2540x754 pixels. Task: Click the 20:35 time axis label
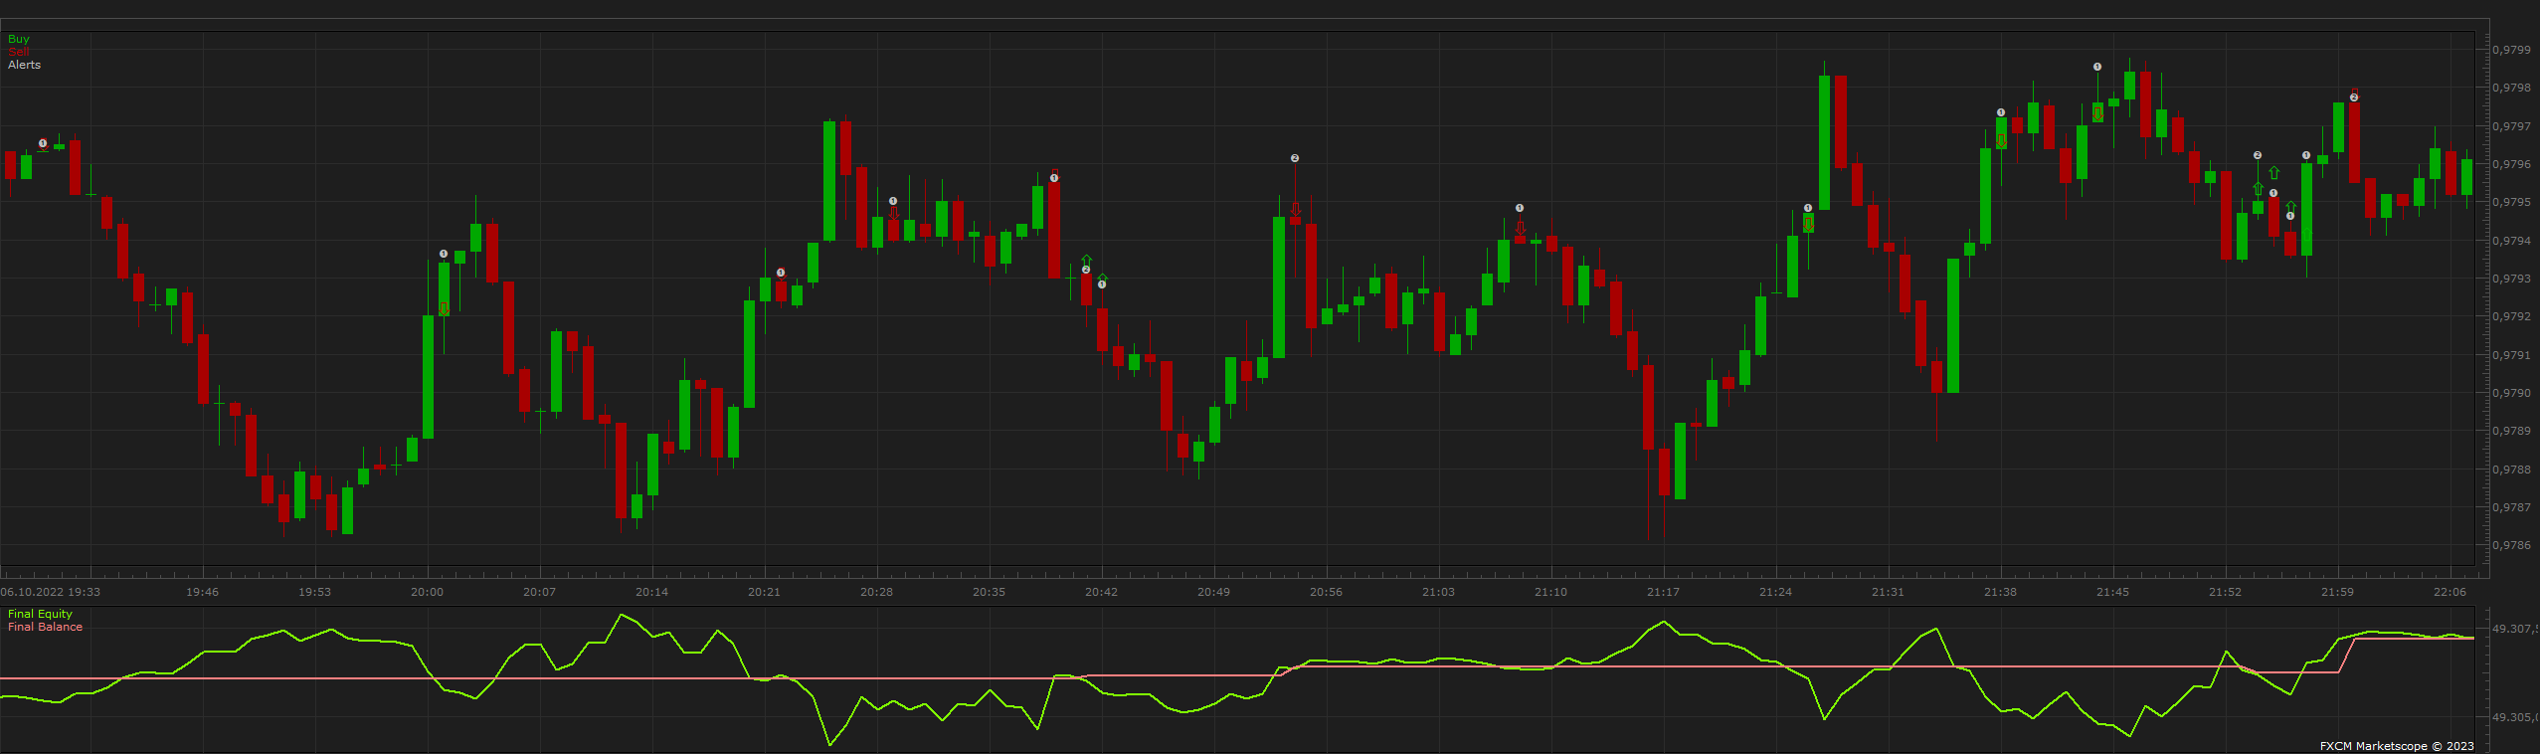[x=990, y=592]
